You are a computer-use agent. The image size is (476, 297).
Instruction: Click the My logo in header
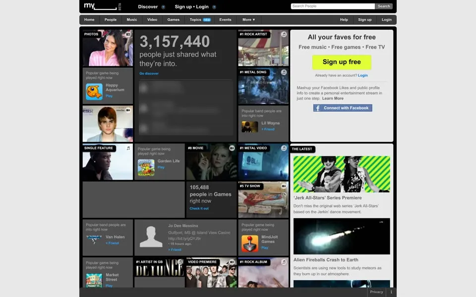click(x=102, y=6)
